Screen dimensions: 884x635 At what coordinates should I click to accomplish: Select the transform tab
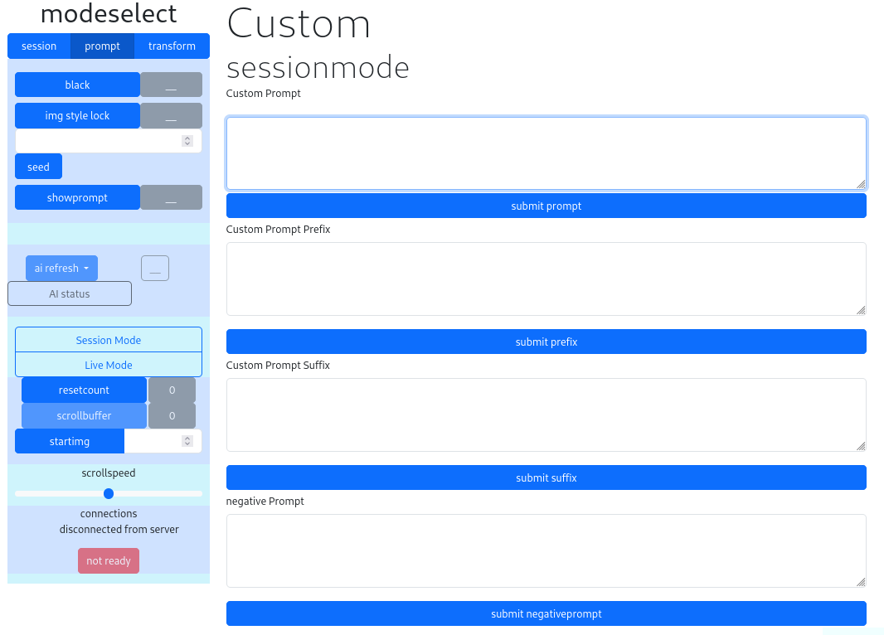tap(172, 46)
